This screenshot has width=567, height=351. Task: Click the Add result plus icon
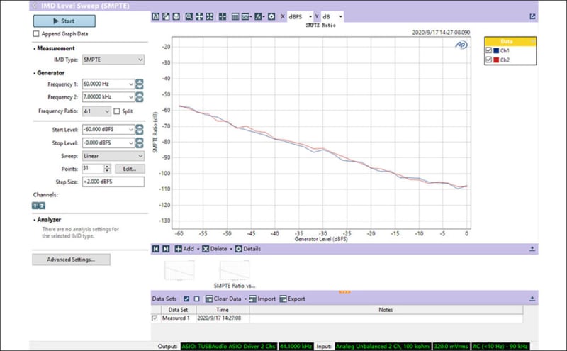point(179,249)
